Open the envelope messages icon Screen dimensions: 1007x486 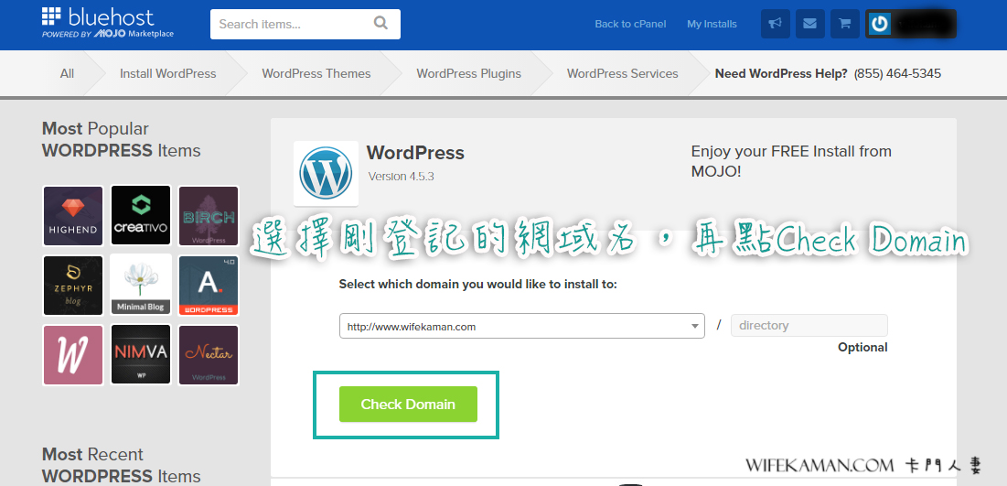pos(809,24)
